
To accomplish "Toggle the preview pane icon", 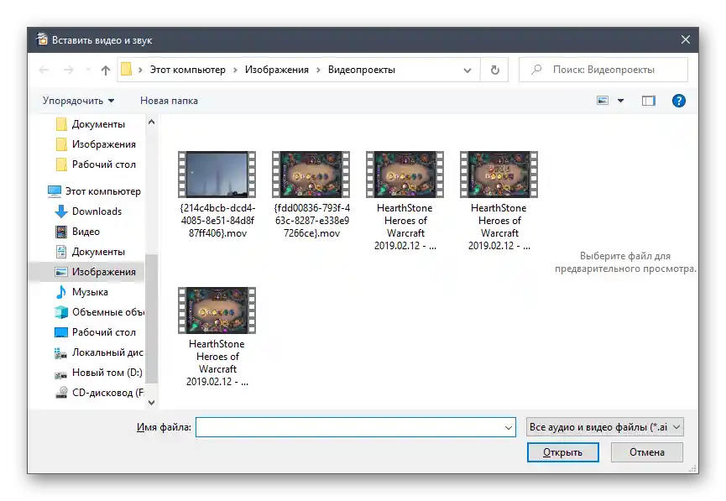I will (x=648, y=101).
